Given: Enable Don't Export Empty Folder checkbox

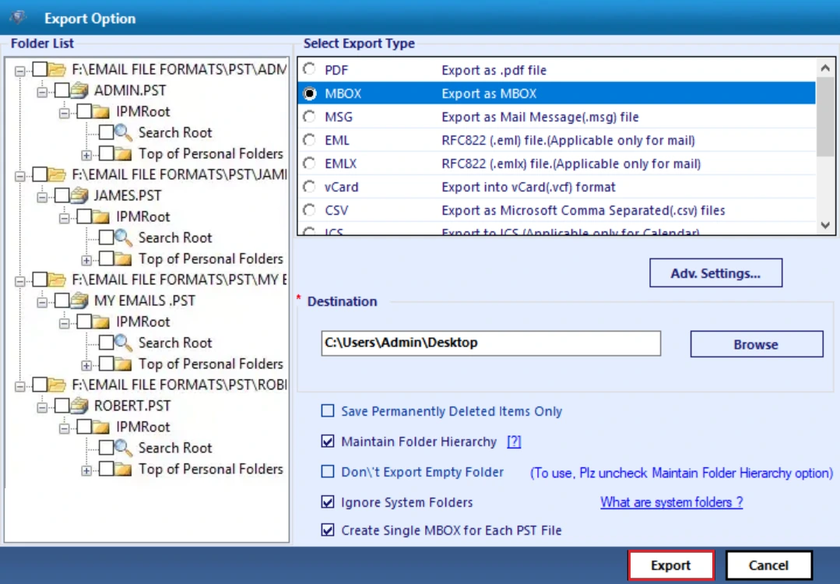Looking at the screenshot, I should pyautogui.click(x=327, y=472).
